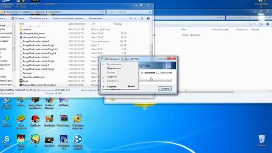The height and width of the screenshot is (153, 272).
Task: Click the copy dialog title bar icon
Action: click(102, 59)
